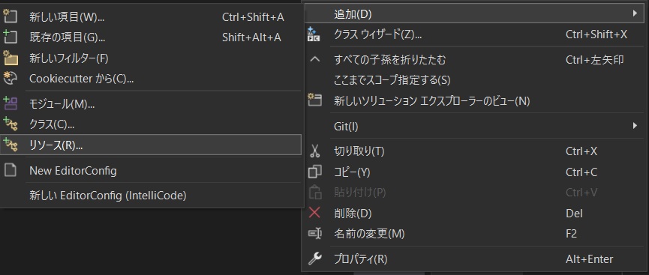649x275 pixels.
Task: Expand the Git(I) submenu arrow
Action: tap(635, 125)
